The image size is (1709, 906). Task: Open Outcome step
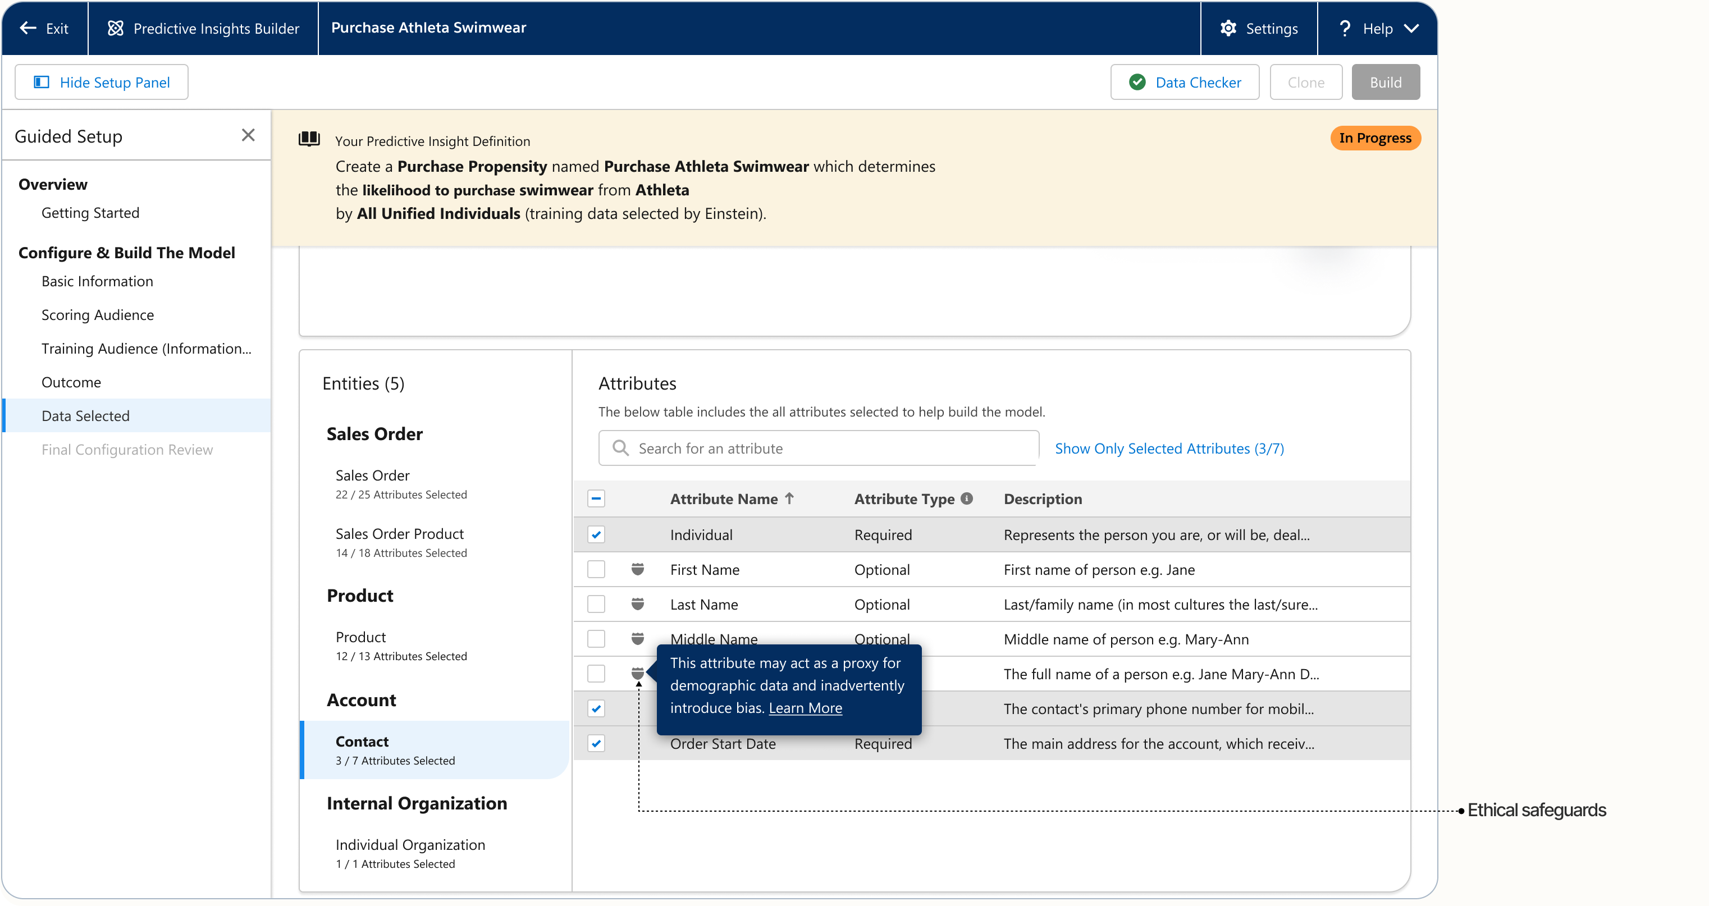point(71,383)
